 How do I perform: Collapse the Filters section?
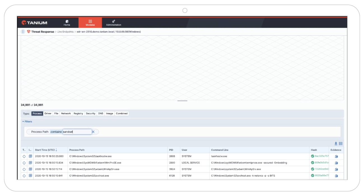coord(27,122)
